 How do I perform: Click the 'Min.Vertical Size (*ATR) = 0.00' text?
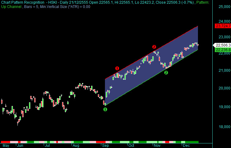(x=65, y=7)
